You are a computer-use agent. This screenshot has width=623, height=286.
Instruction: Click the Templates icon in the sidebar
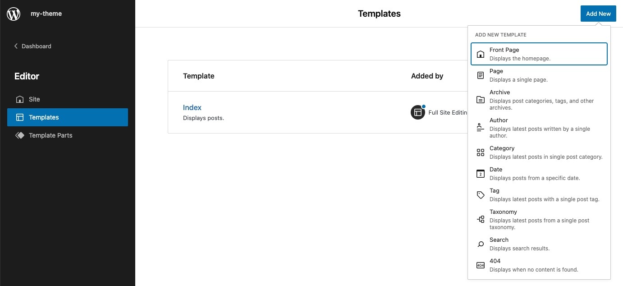coord(20,117)
